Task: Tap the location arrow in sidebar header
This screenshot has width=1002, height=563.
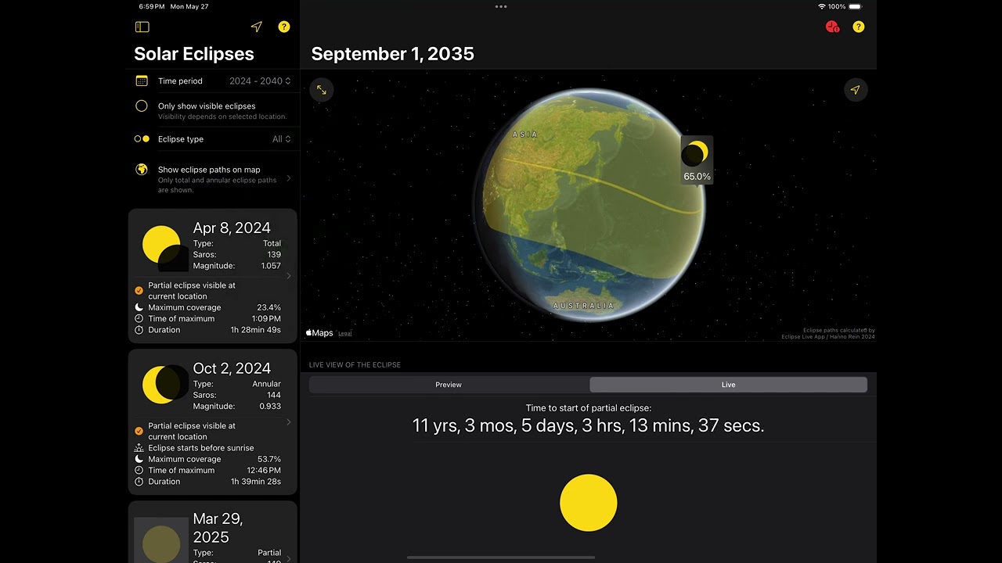Action: click(x=256, y=27)
